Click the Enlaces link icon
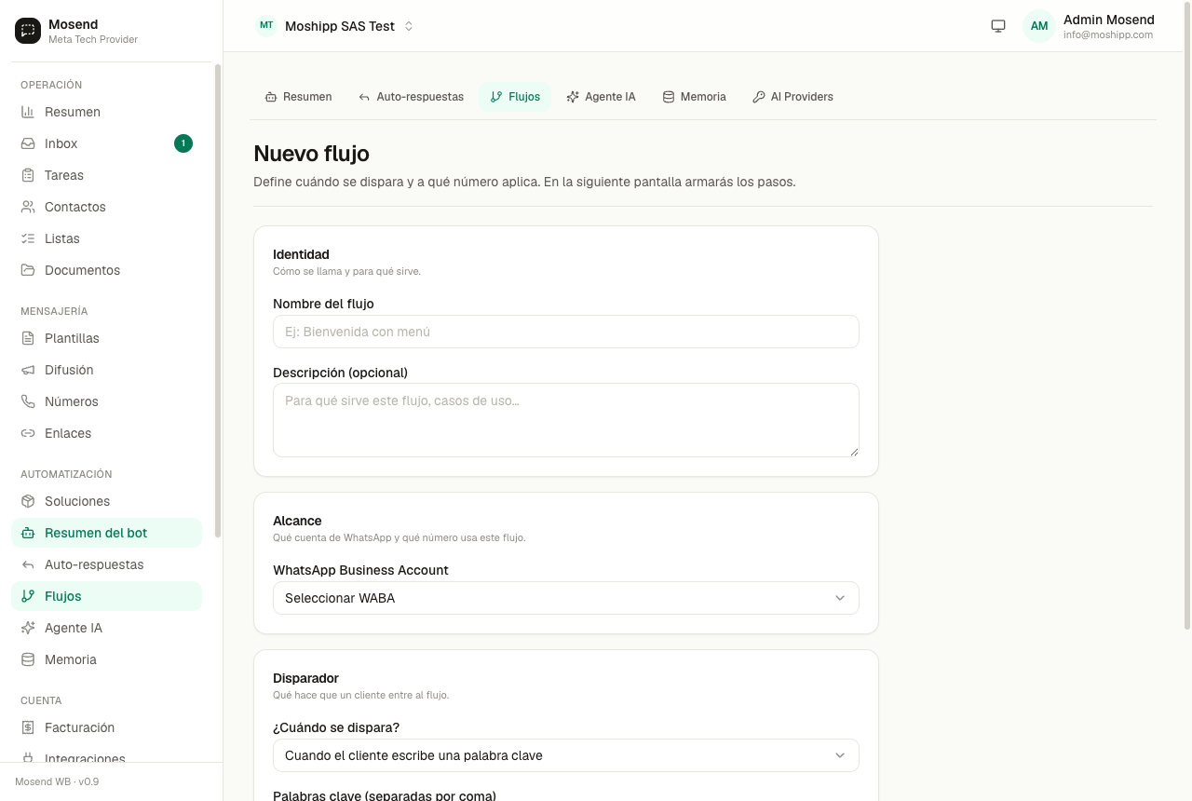This screenshot has height=801, width=1192. click(x=28, y=433)
